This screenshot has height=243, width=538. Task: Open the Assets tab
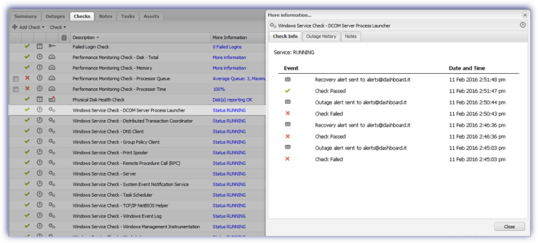click(x=151, y=17)
